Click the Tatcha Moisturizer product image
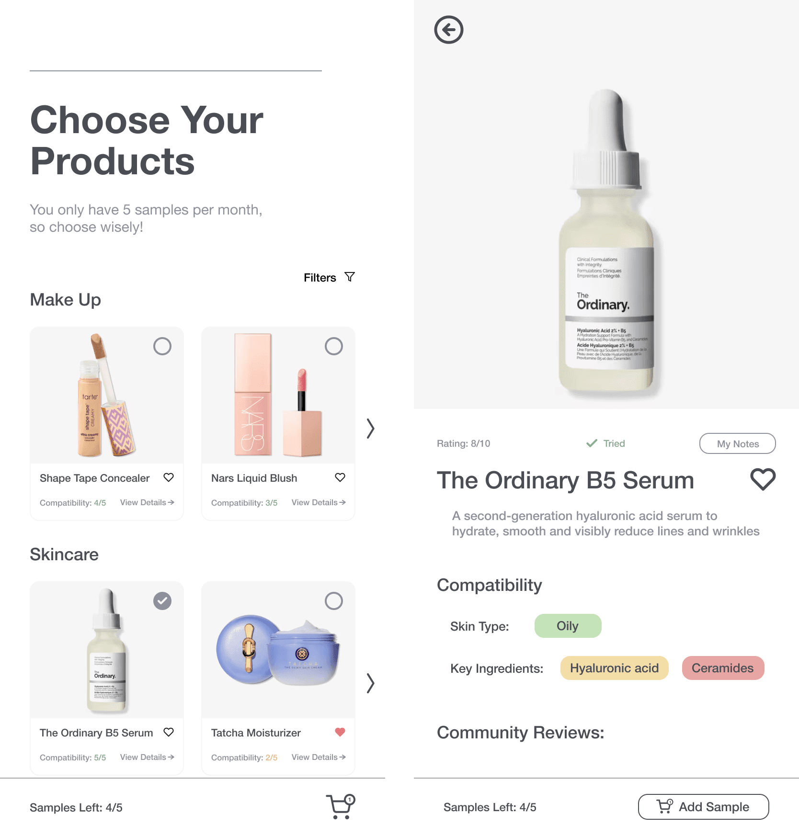This screenshot has height=837, width=799. click(x=278, y=650)
